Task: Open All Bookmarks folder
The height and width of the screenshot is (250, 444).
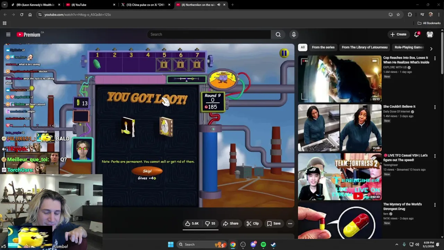Action: point(429,23)
